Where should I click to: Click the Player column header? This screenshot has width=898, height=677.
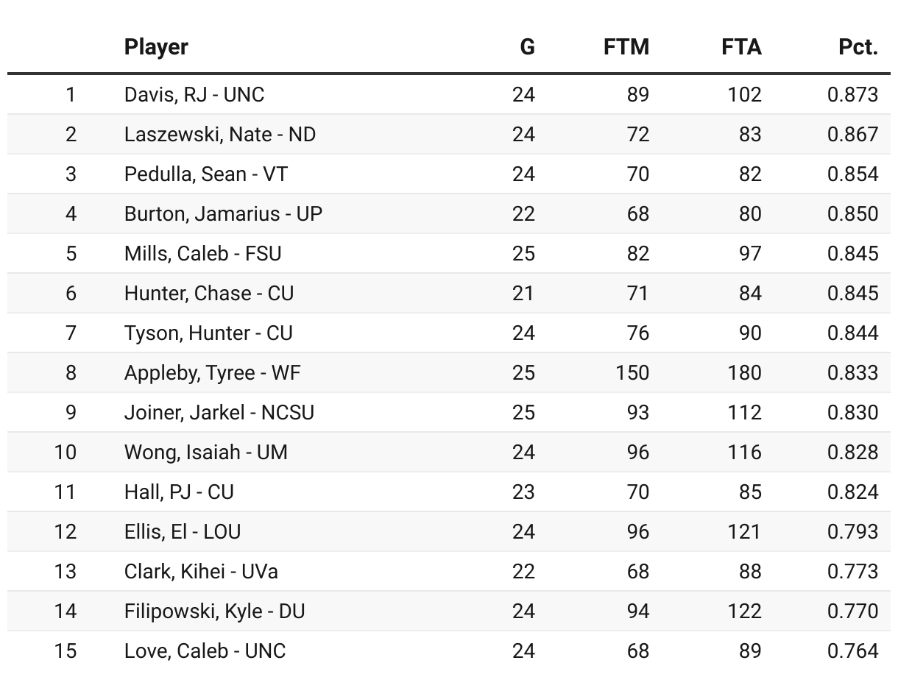(156, 47)
